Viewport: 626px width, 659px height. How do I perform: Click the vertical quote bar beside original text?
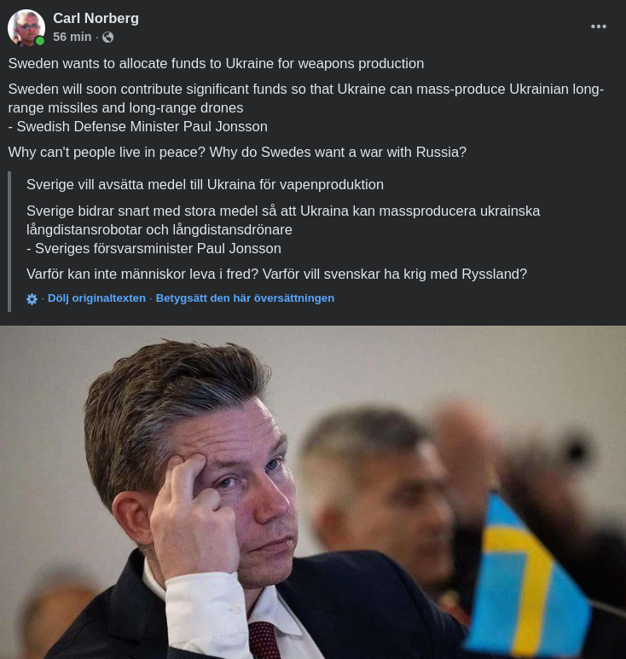tap(9, 241)
